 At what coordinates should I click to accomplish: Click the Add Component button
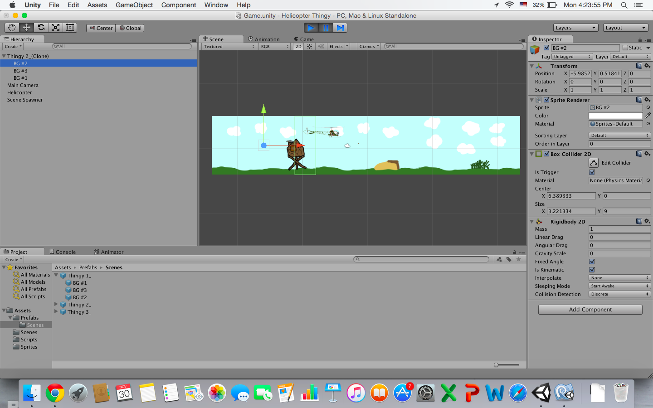[590, 310]
